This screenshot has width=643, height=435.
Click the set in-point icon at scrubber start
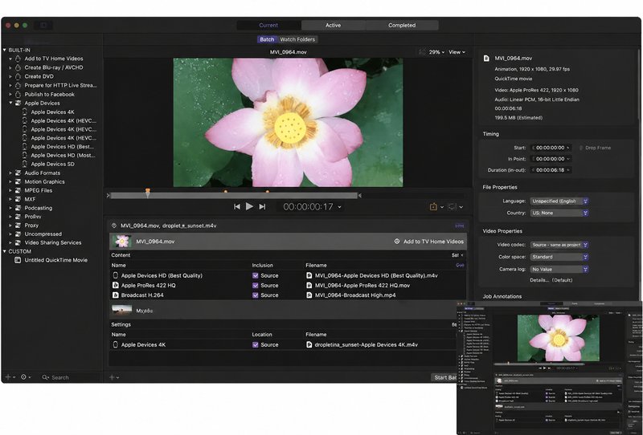tap(108, 196)
